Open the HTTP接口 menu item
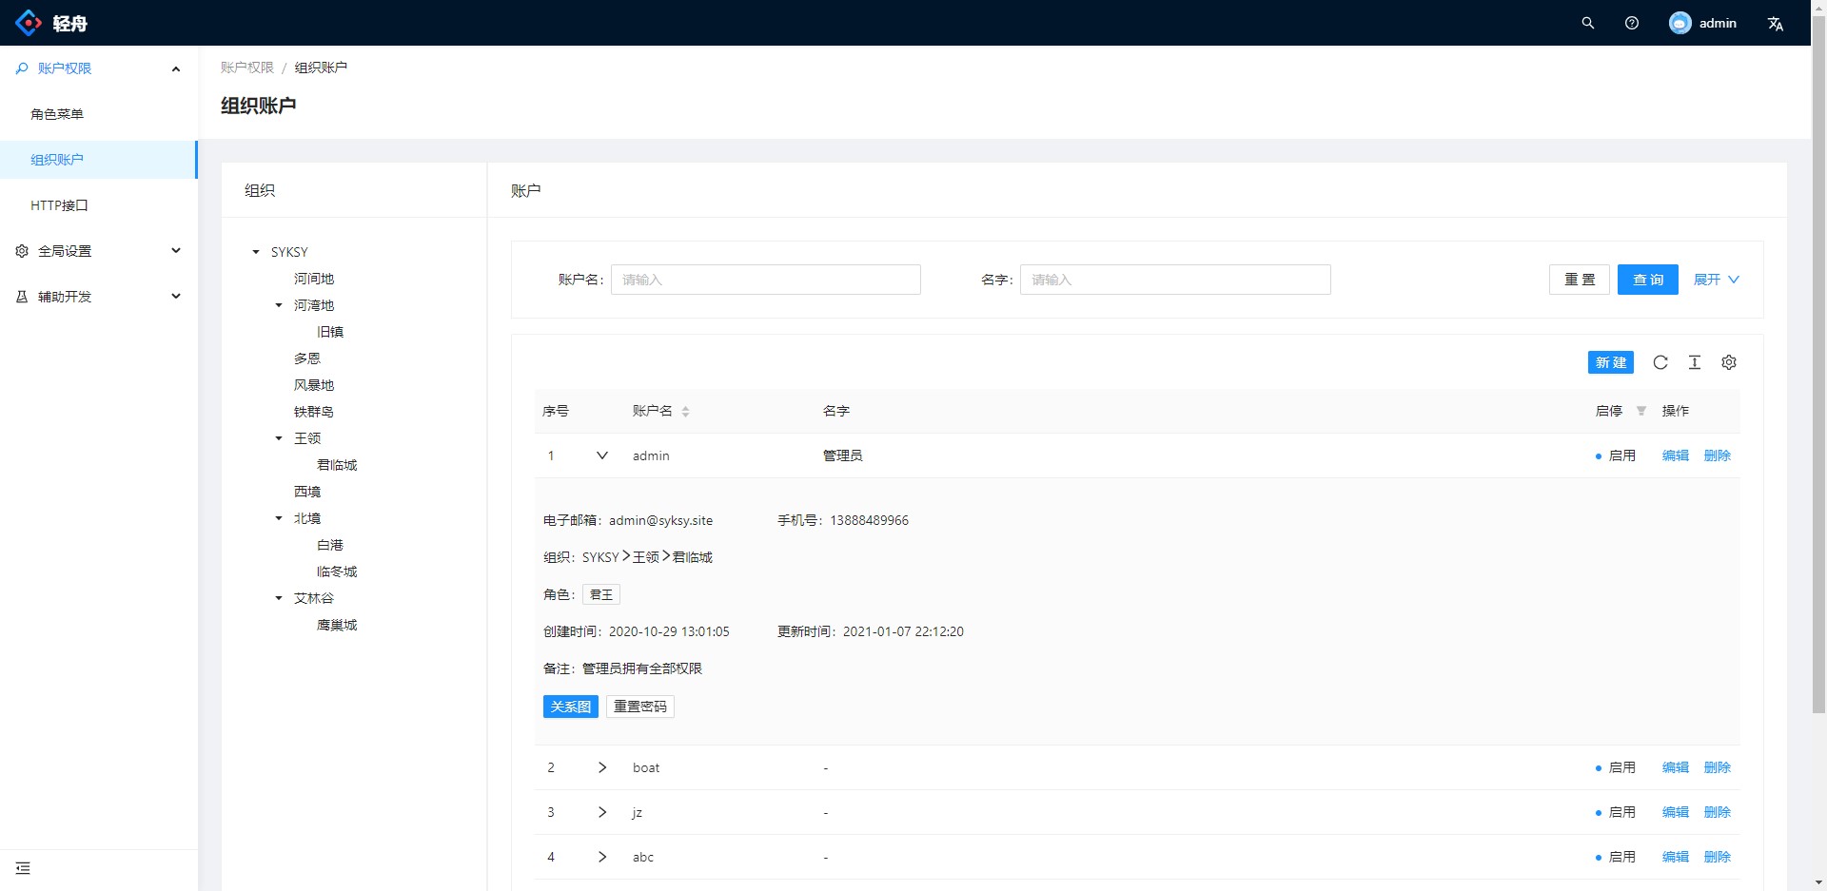The height and width of the screenshot is (891, 1827). coord(58,205)
